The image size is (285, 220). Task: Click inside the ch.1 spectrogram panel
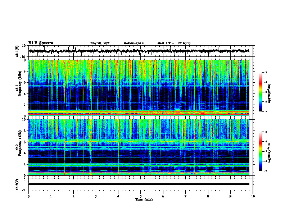(139, 88)
